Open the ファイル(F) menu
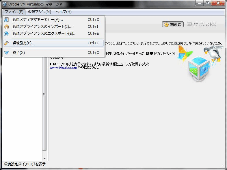This screenshot has width=227, height=170. [x=14, y=12]
